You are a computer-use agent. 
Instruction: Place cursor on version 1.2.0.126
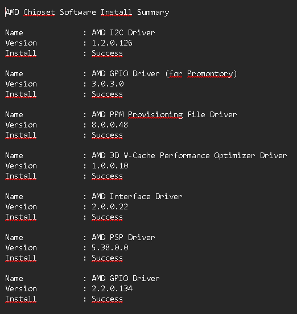point(112,43)
